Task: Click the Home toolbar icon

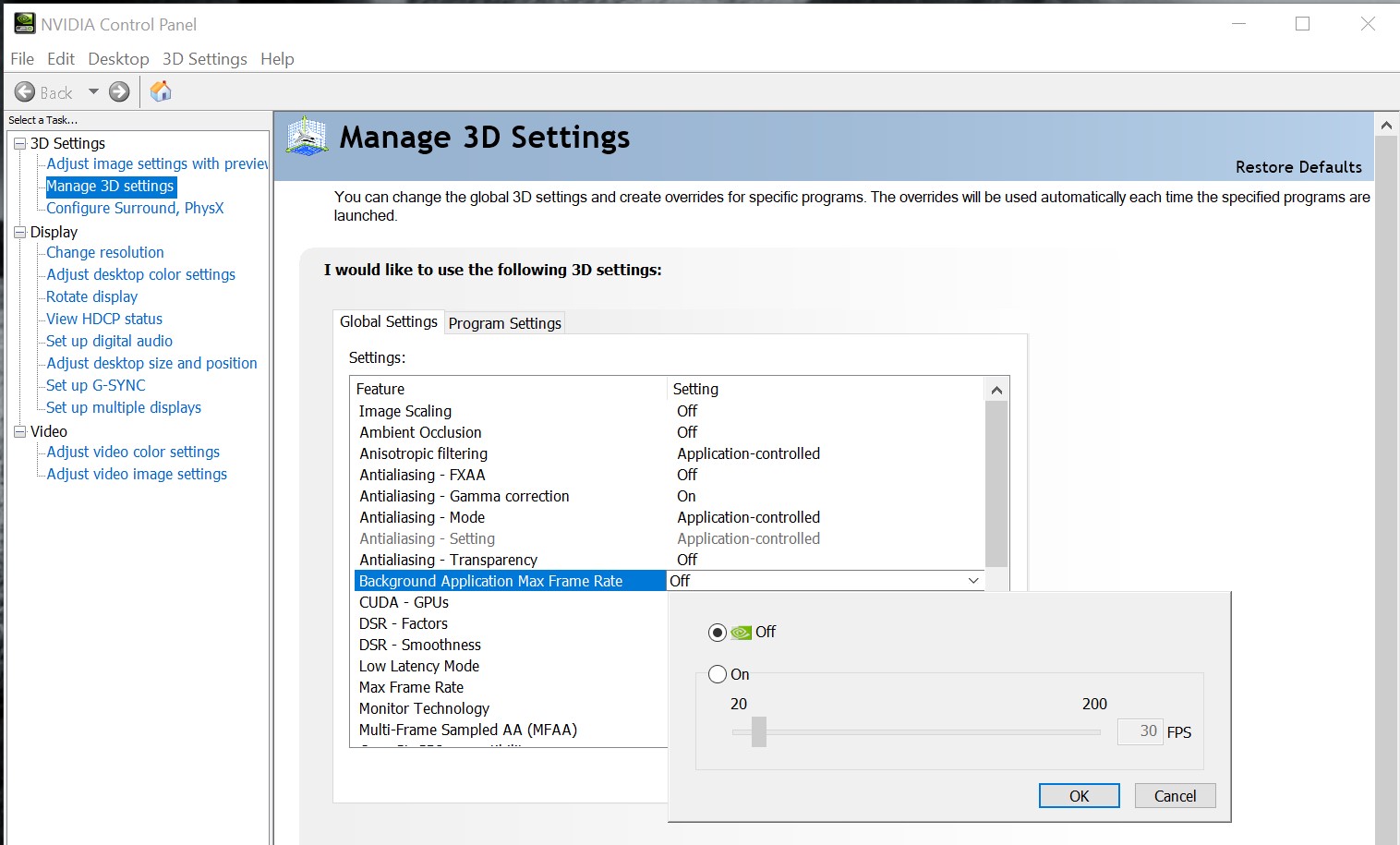Action: click(161, 91)
